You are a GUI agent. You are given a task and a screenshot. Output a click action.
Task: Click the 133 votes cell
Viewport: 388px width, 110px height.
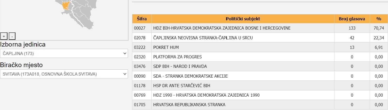352,28
